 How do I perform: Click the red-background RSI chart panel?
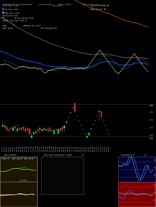(137, 194)
